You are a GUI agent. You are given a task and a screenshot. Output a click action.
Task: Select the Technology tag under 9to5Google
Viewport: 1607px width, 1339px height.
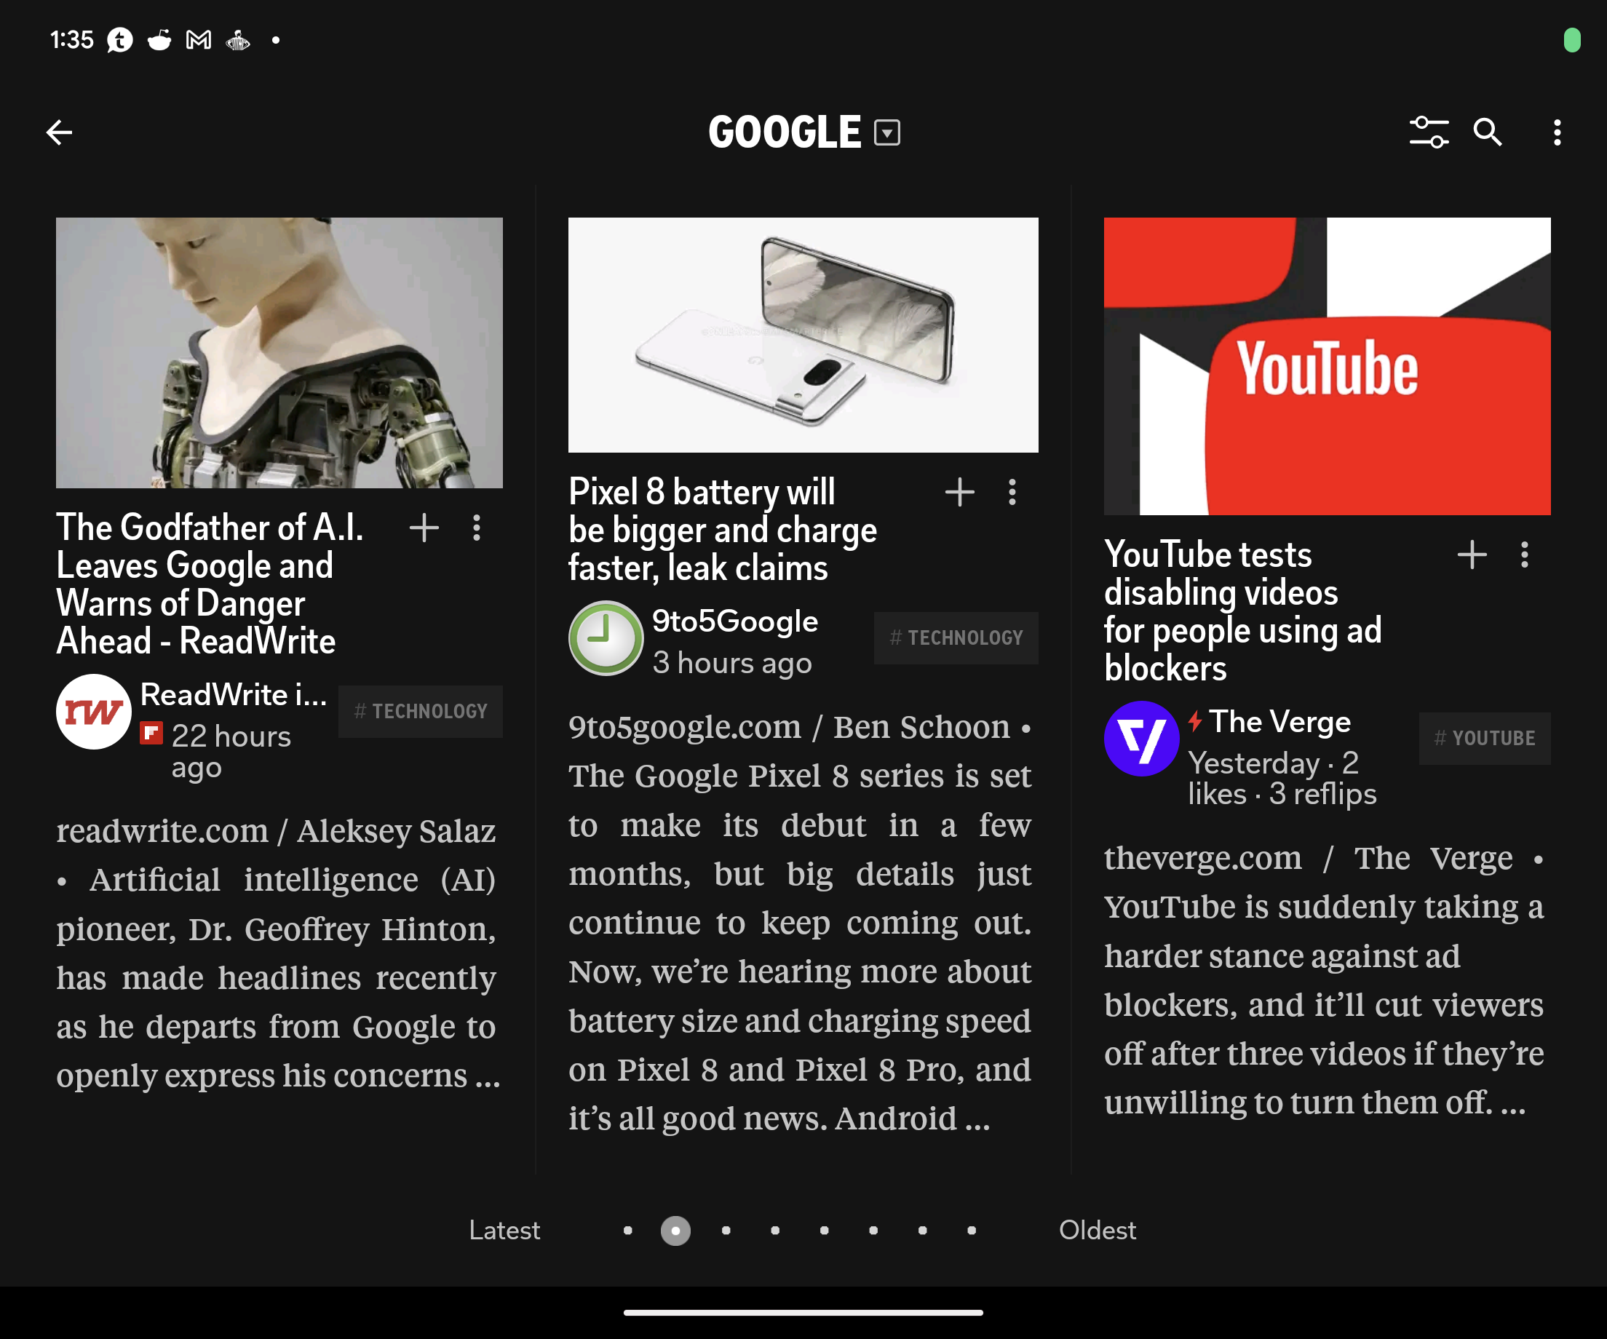[x=956, y=637]
